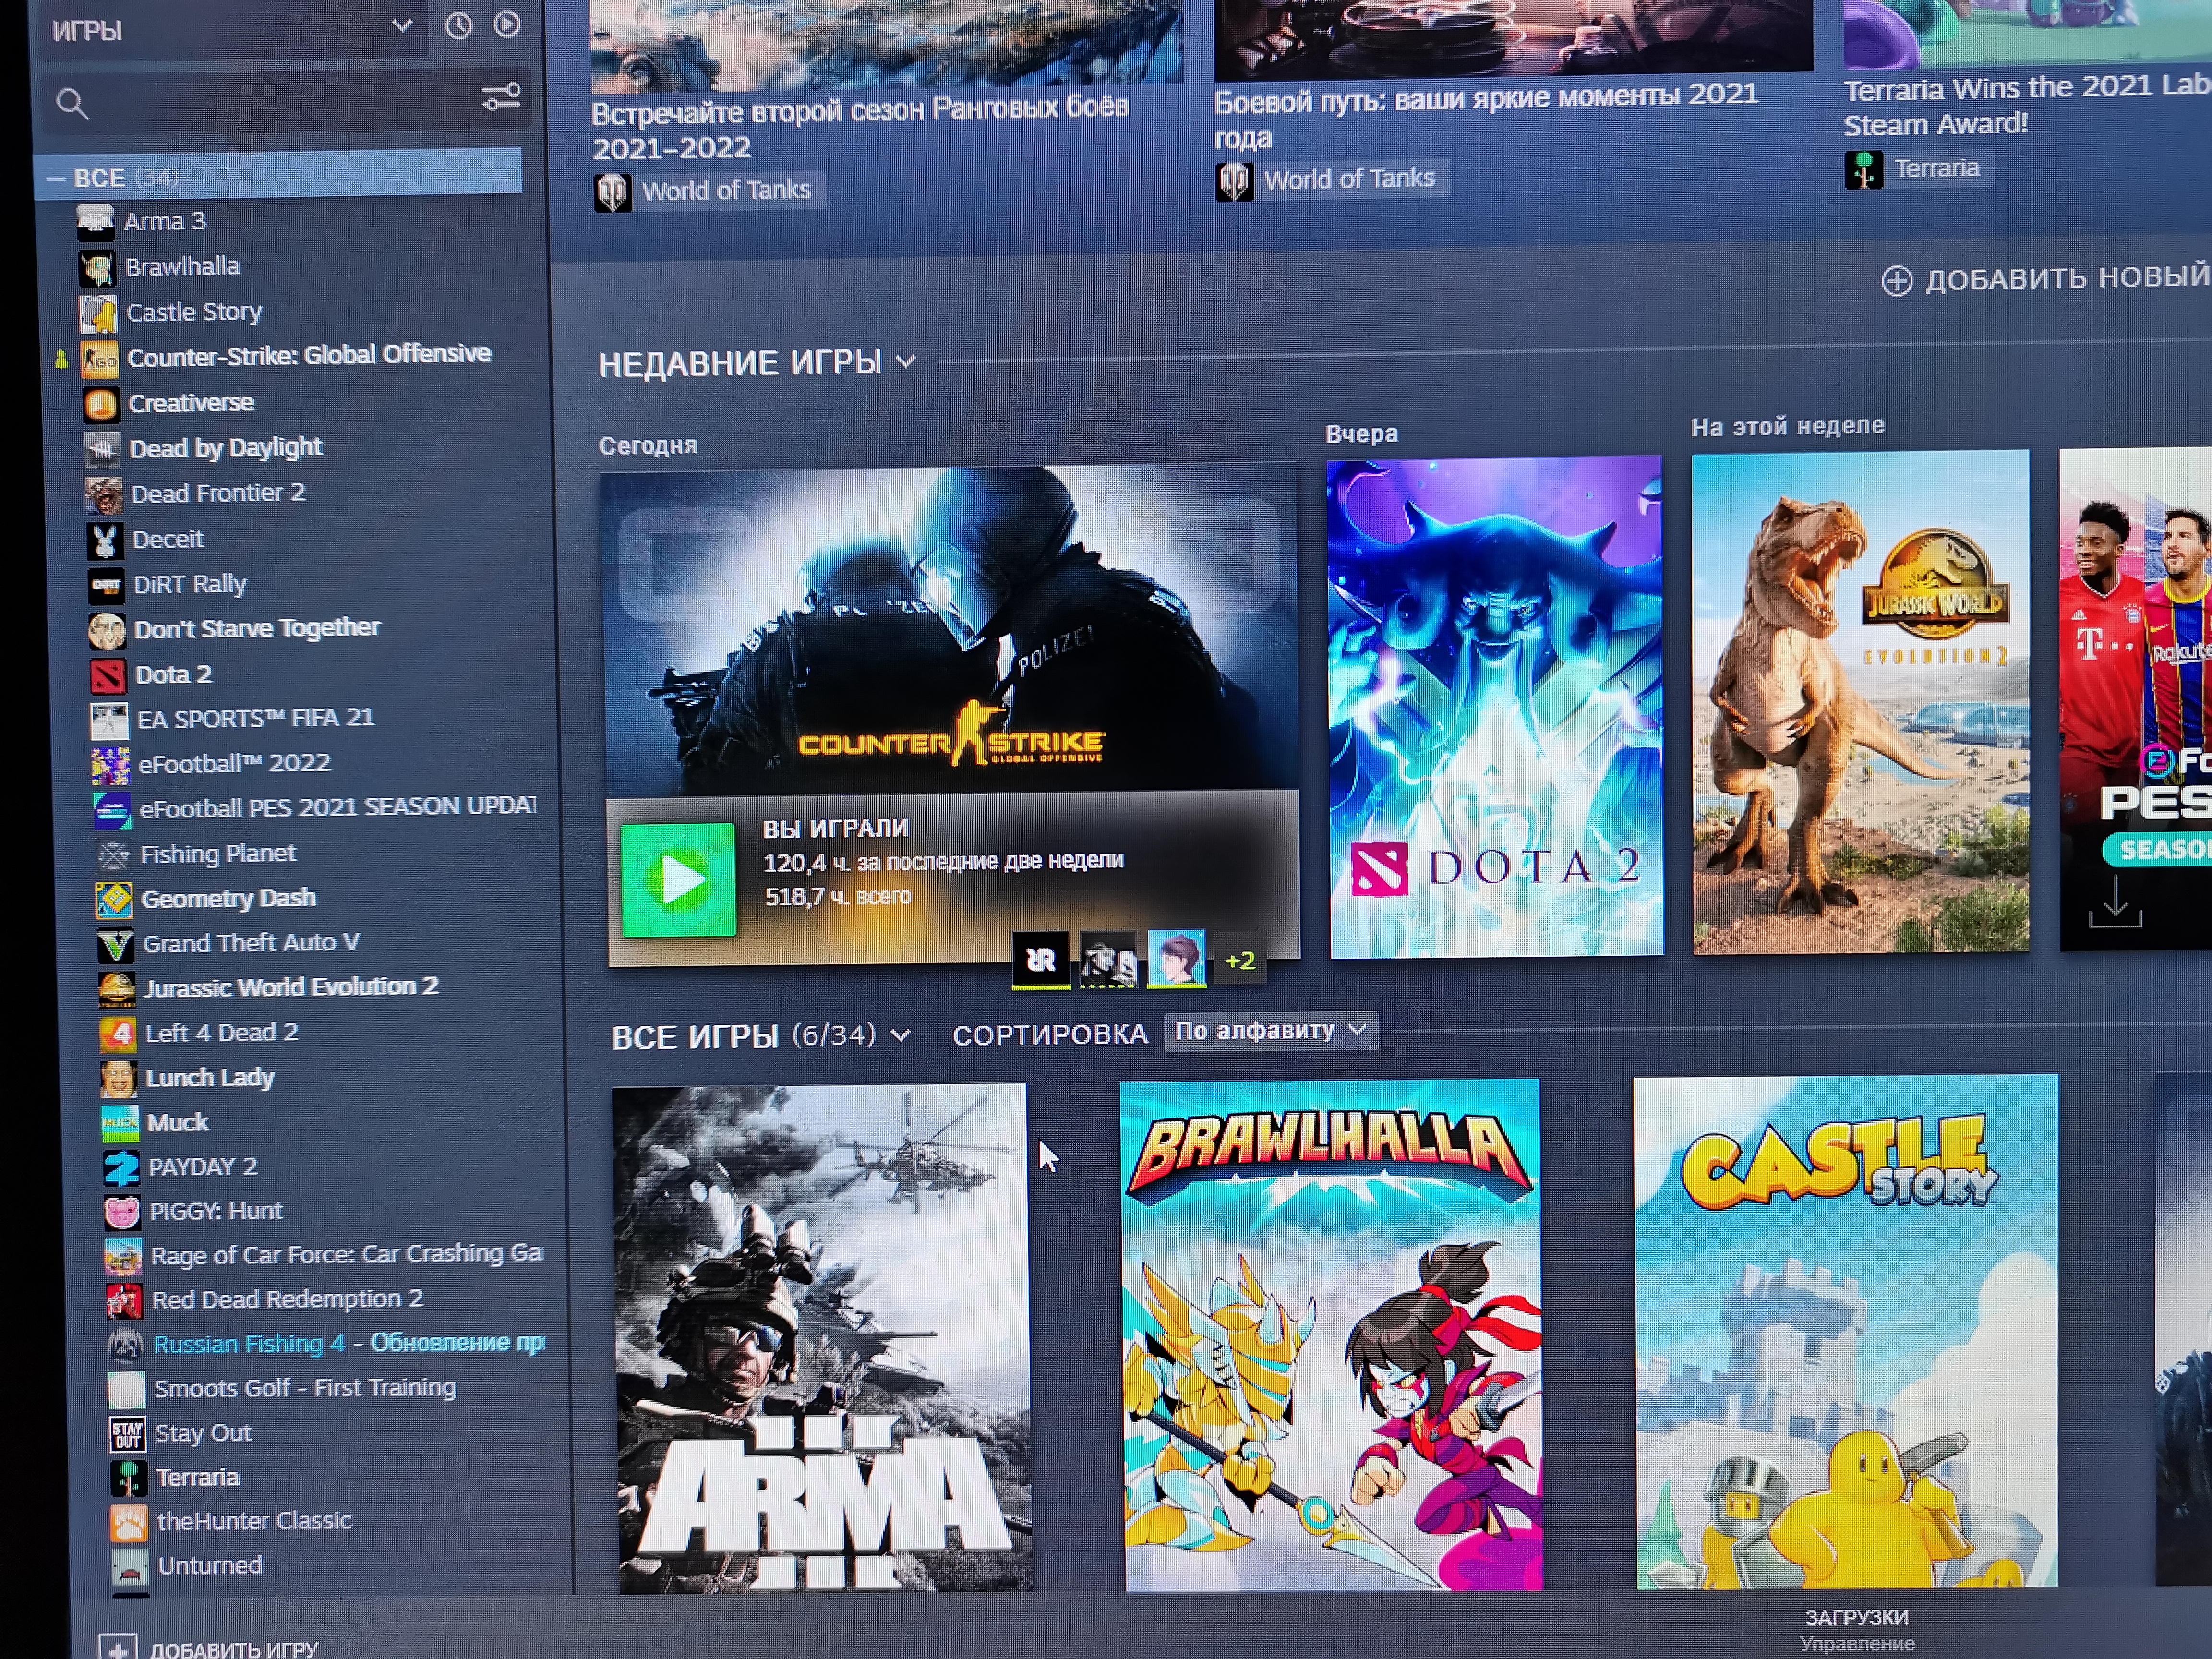Toggle ready-to-play filter icon
Viewport: 2212px width, 1659px height.
point(507,24)
